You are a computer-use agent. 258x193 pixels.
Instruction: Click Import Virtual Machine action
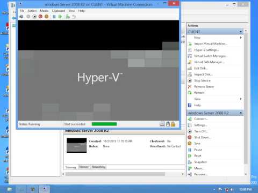[211, 43]
